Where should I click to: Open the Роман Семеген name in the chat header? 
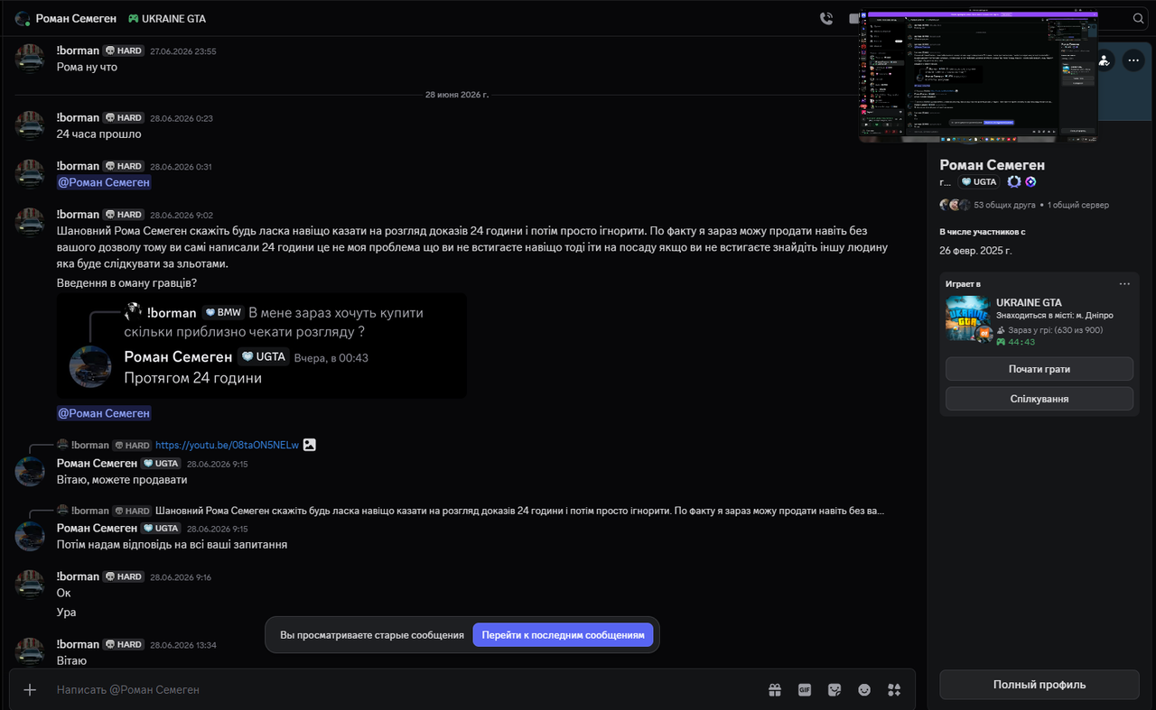click(x=76, y=18)
